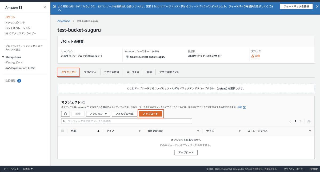Open the アクション dropdown menu
The width and height of the screenshot is (320, 172).
pyautogui.click(x=98, y=114)
